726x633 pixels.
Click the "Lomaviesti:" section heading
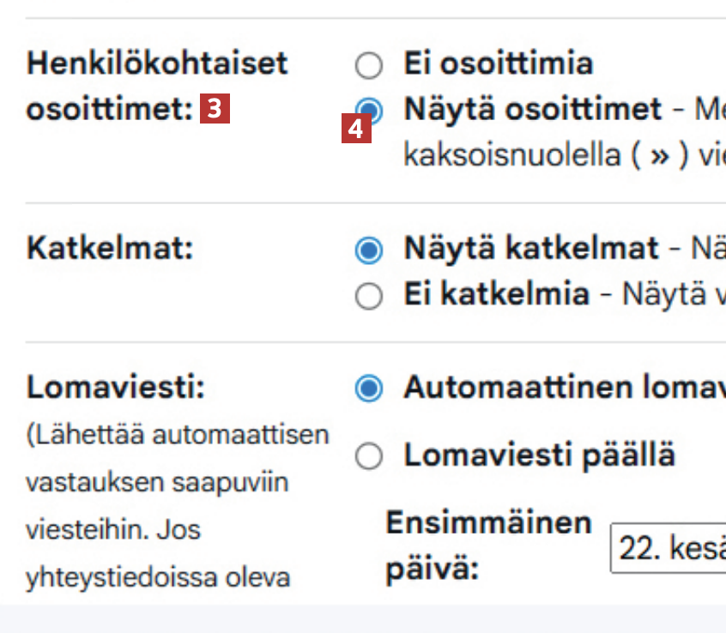(x=116, y=388)
